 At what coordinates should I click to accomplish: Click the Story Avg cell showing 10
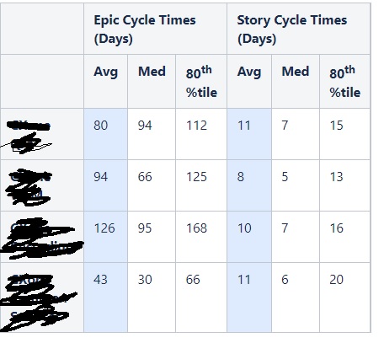tap(249, 237)
